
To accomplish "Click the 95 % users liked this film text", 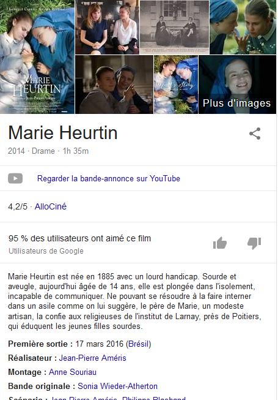I will pos(79,238).
